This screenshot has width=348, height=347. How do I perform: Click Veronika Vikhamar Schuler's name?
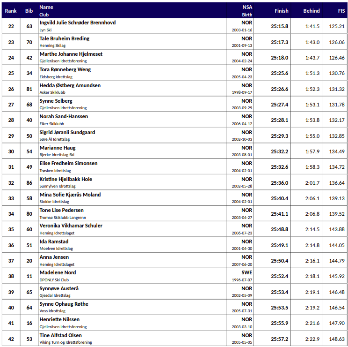(x=71, y=226)
